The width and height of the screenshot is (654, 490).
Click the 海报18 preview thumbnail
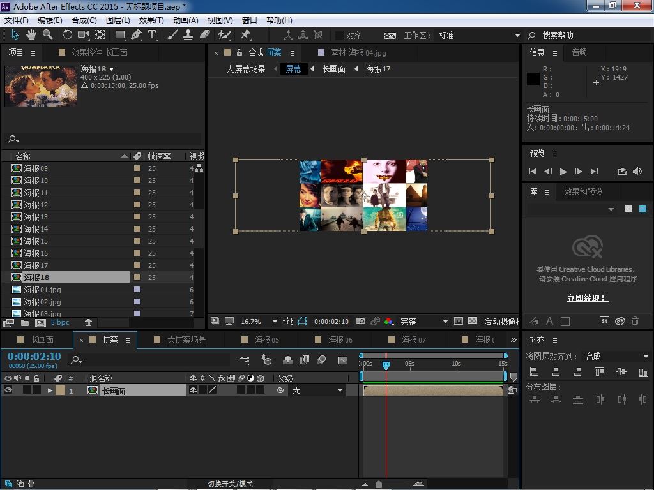[x=41, y=86]
